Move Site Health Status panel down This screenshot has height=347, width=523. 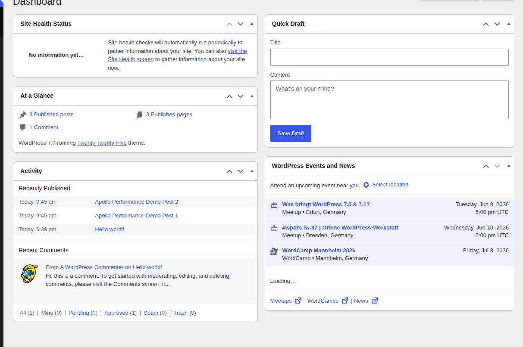click(241, 24)
